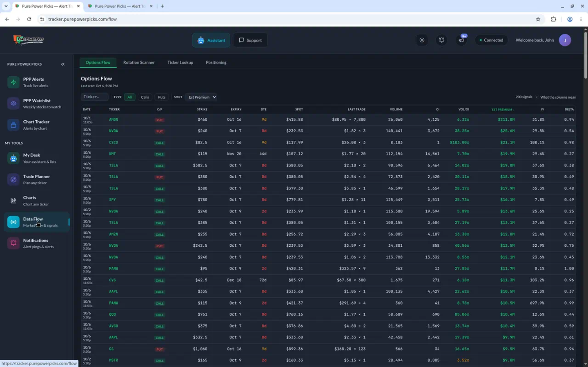Open header alerts bell icon
This screenshot has height=367, width=588.
pos(441,40)
